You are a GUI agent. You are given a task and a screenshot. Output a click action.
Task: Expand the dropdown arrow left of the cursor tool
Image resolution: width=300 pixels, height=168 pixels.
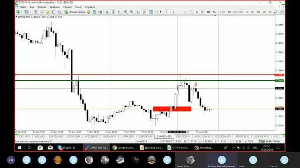pyautogui.click(x=155, y=12)
